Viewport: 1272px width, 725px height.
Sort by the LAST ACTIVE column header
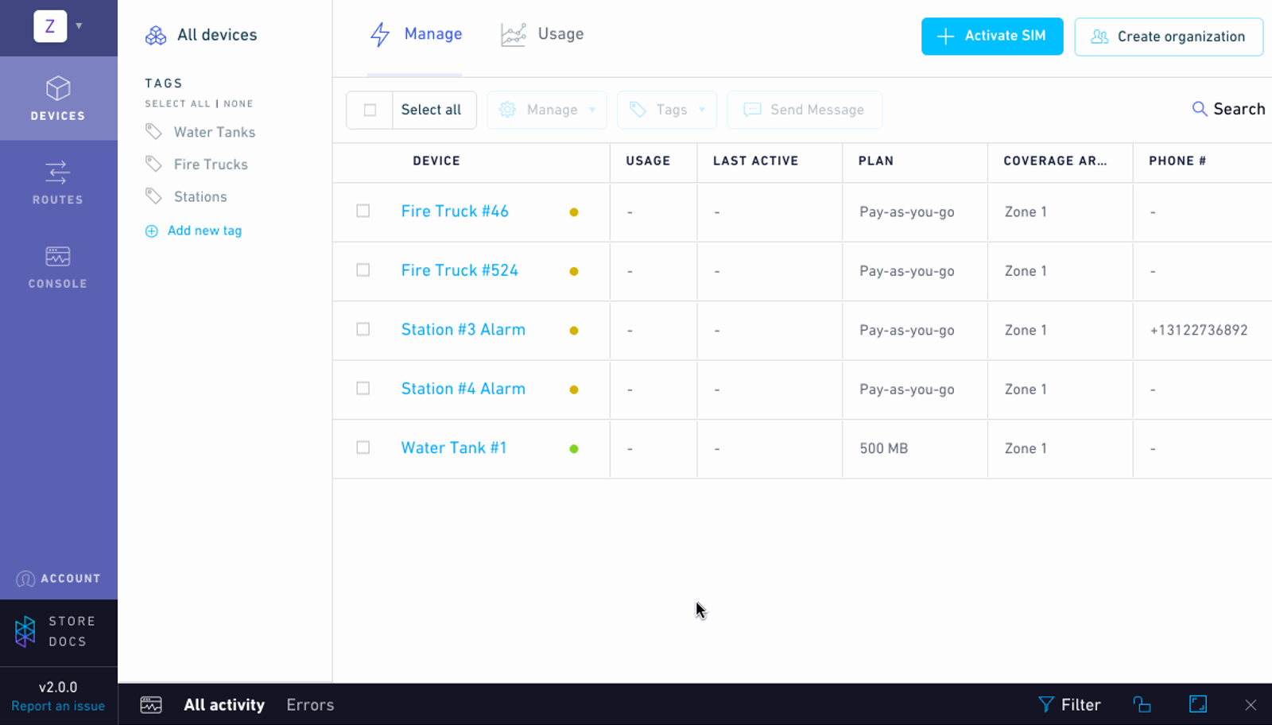(x=755, y=161)
